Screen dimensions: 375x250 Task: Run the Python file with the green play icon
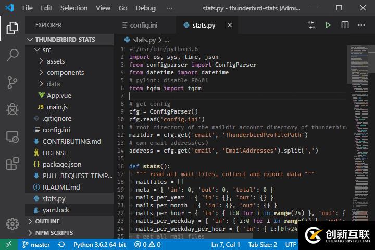tap(328, 25)
